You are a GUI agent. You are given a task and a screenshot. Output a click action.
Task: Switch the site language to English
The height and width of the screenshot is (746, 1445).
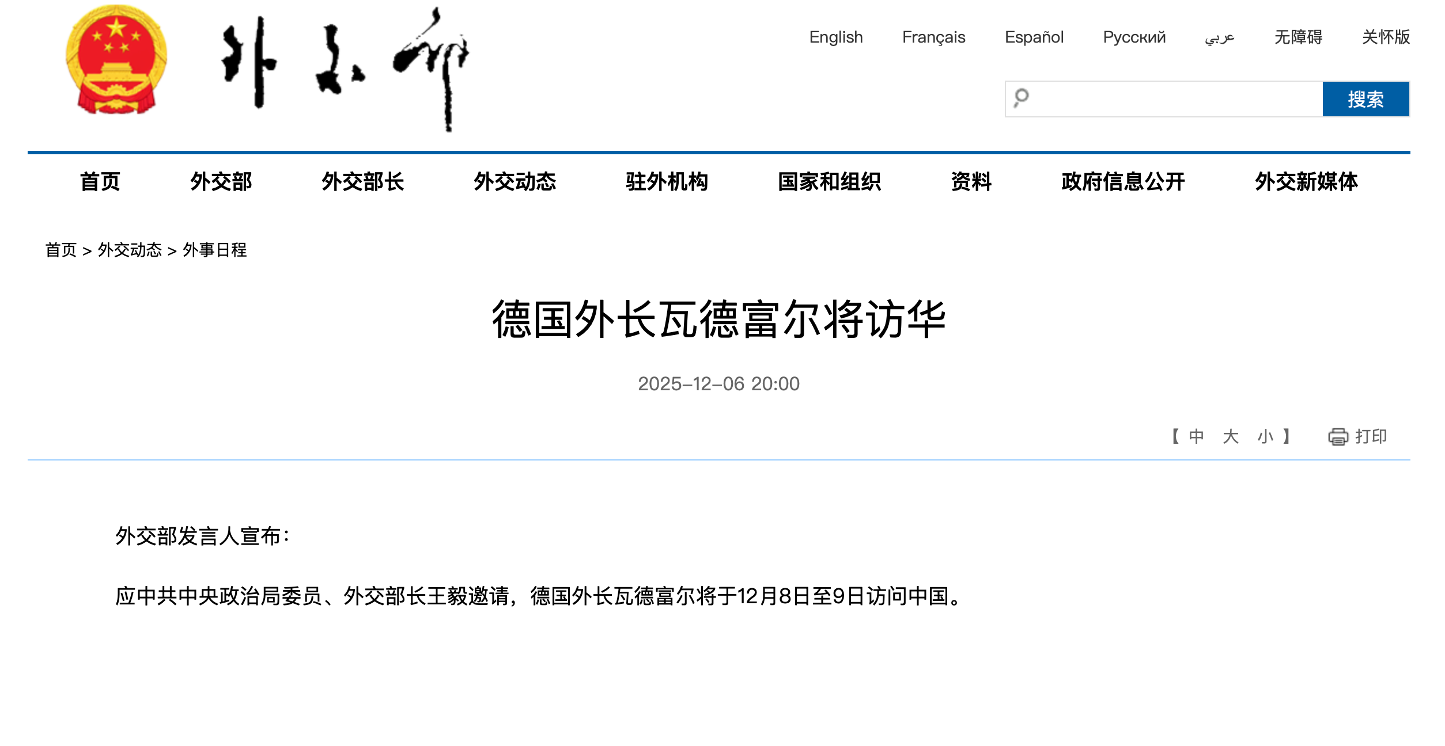(x=835, y=37)
